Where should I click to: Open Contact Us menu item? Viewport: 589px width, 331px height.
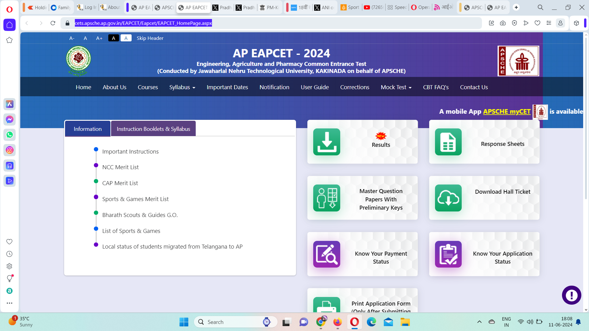coord(474,87)
